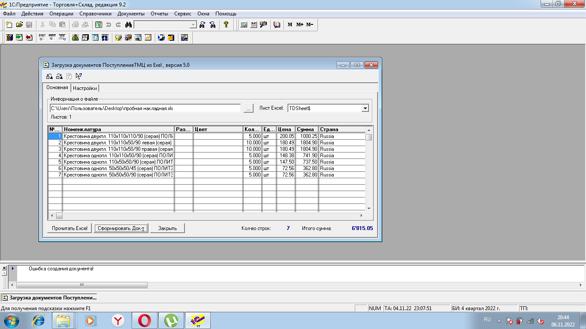586x329 pixels.
Task: Open the Операции menu
Action: (x=61, y=14)
